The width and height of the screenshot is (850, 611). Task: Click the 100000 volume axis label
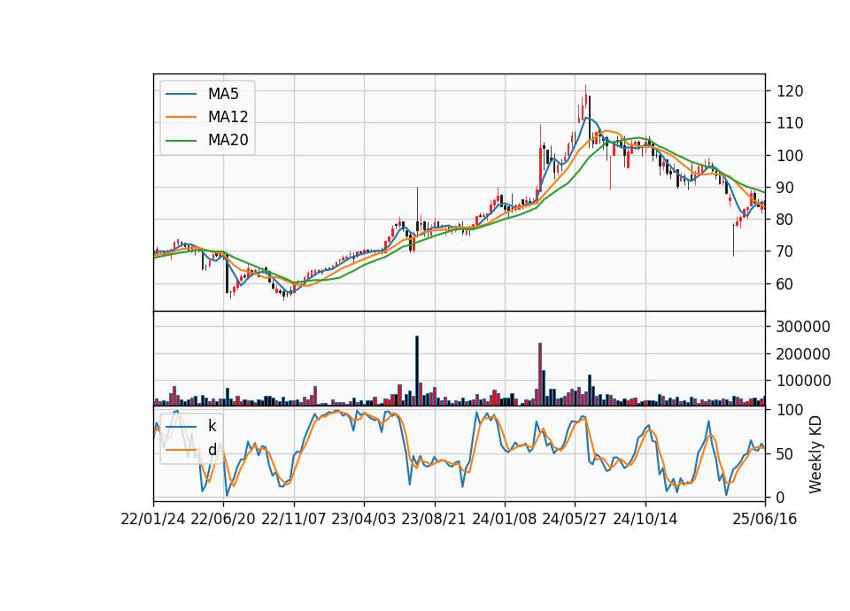803,381
